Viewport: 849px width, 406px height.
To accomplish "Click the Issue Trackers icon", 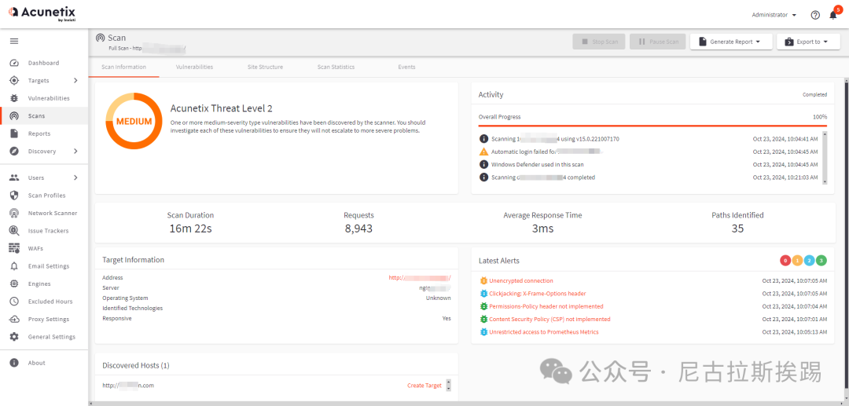I will click(x=15, y=231).
